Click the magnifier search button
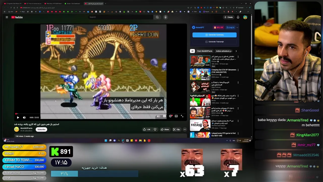 click(x=157, y=17)
